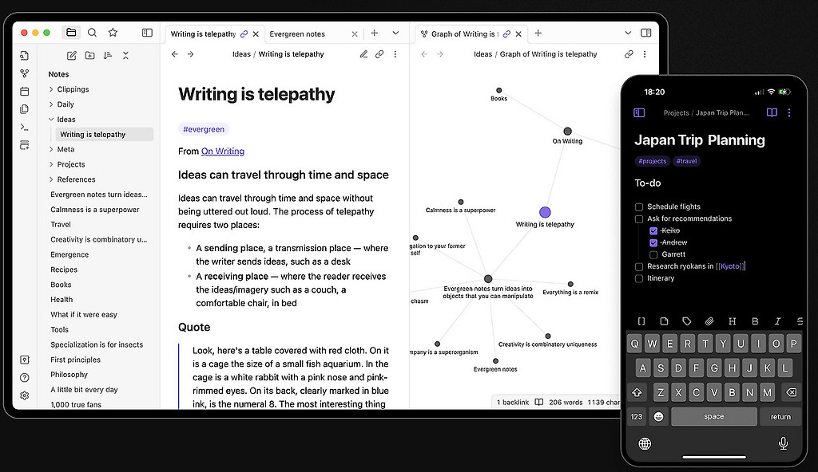
Task: Add new tab in left pane
Action: point(374,33)
